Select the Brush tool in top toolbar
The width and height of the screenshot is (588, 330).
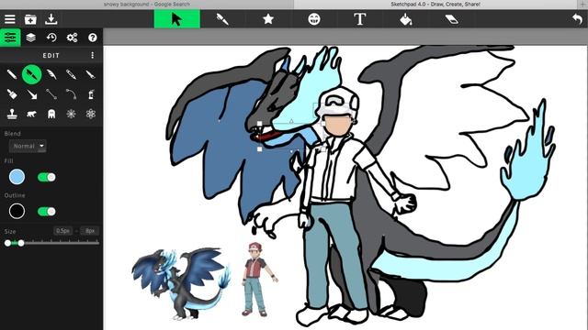tap(222, 19)
